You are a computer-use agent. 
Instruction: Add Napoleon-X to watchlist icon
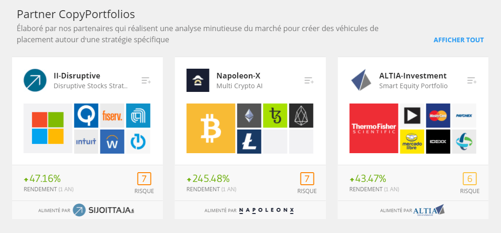click(309, 80)
